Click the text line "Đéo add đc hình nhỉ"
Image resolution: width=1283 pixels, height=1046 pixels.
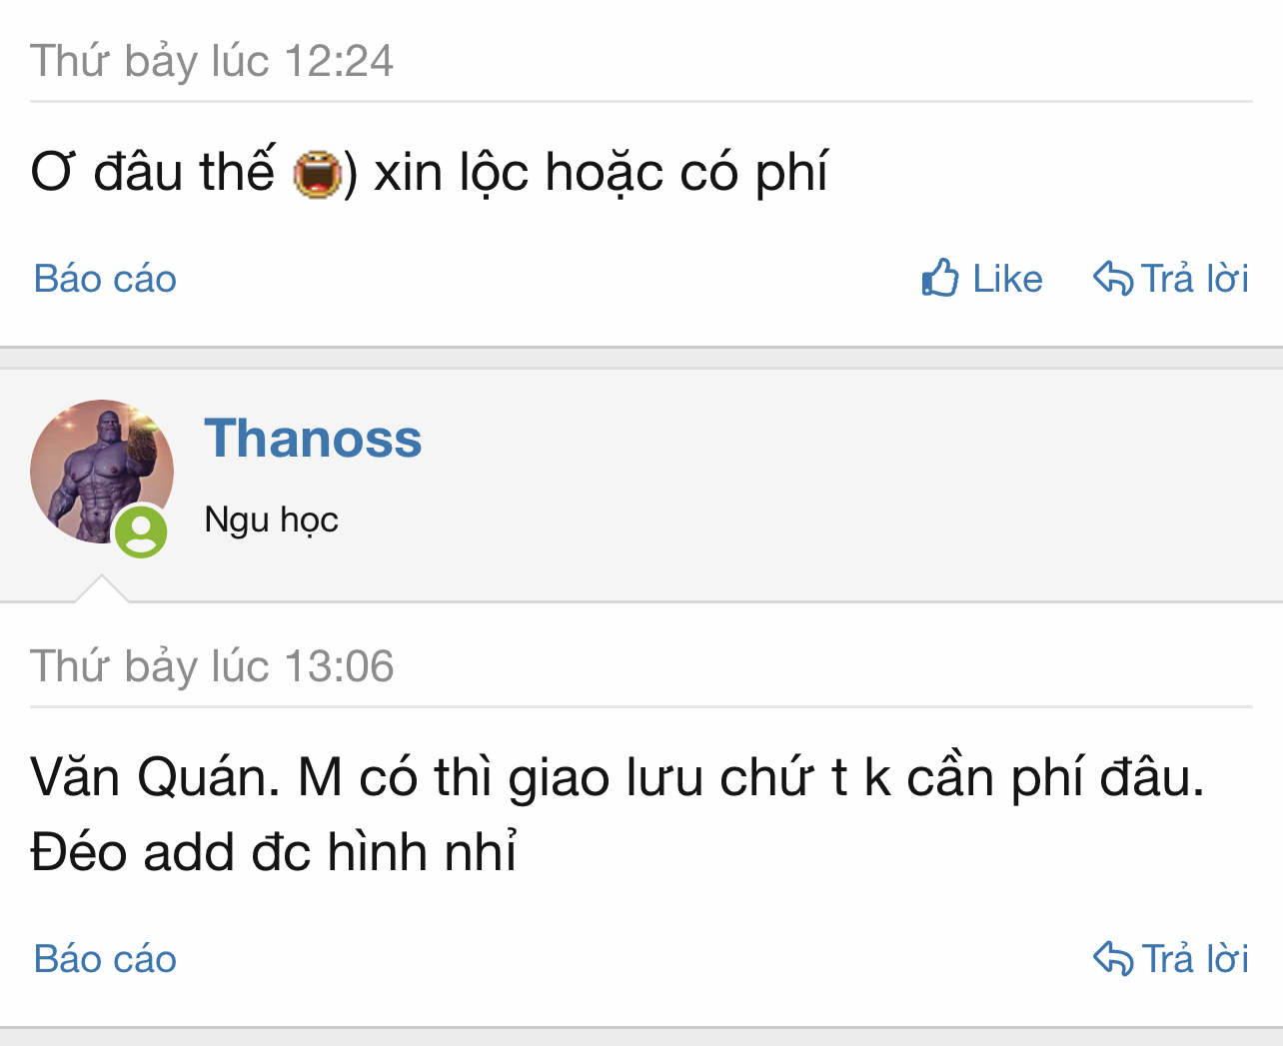(x=274, y=853)
